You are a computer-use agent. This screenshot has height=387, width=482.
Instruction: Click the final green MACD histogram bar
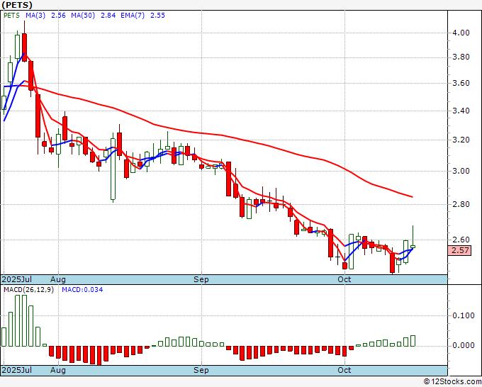413,341
